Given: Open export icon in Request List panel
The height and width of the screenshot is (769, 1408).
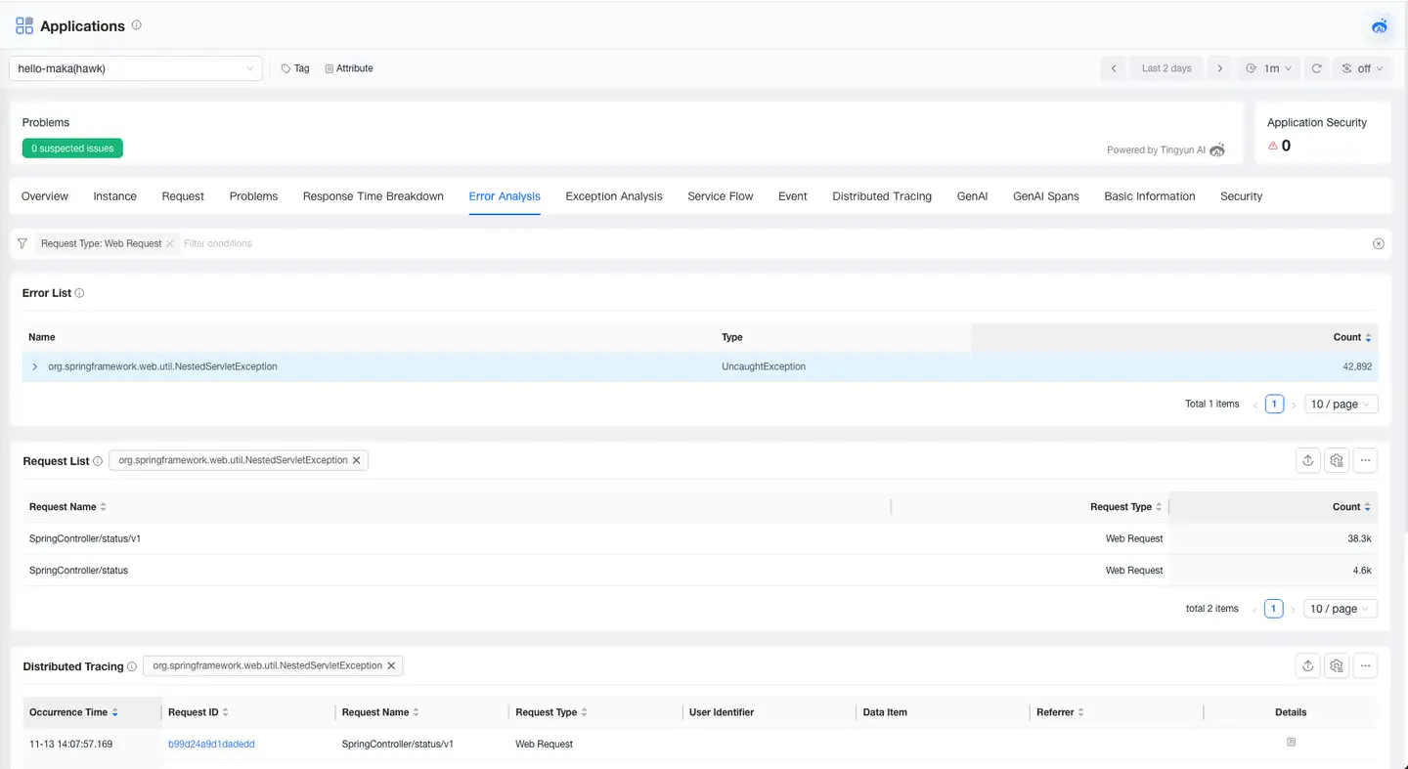Looking at the screenshot, I should pos(1307,461).
